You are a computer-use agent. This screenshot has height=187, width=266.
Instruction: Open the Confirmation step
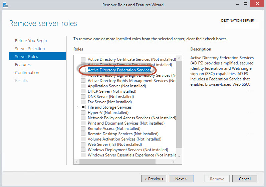pos(27,72)
